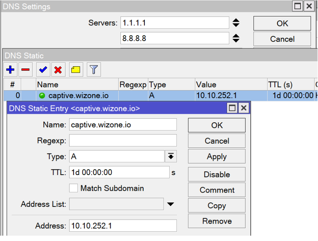
Task: Disable the static entry via Disable button
Action: [x=216, y=174]
